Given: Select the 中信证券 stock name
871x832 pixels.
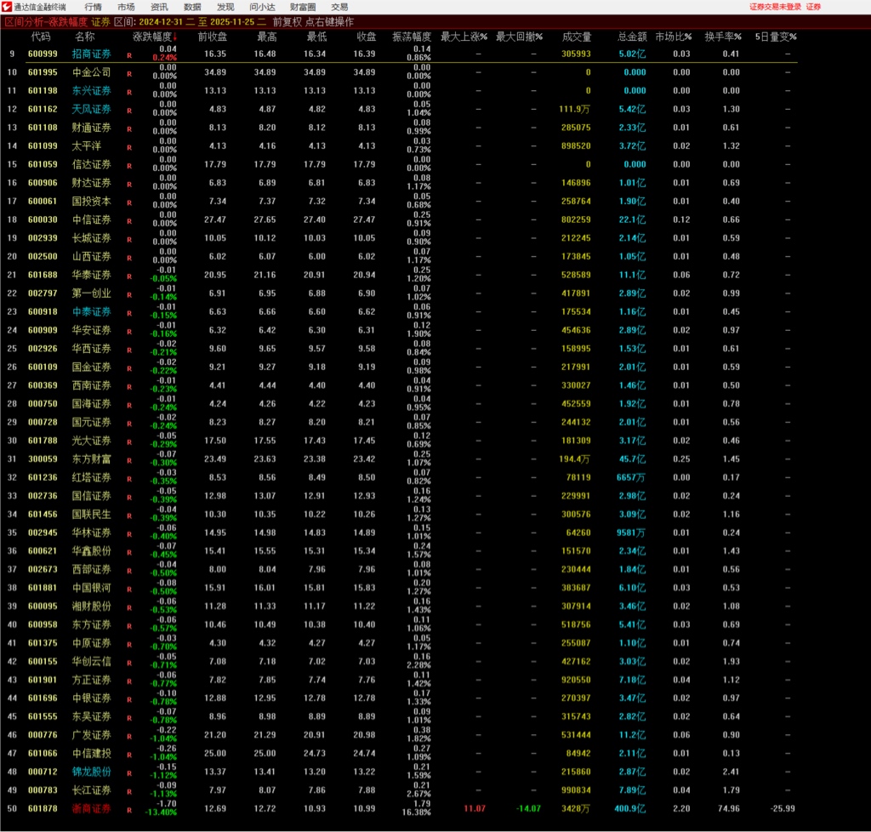Looking at the screenshot, I should (92, 219).
